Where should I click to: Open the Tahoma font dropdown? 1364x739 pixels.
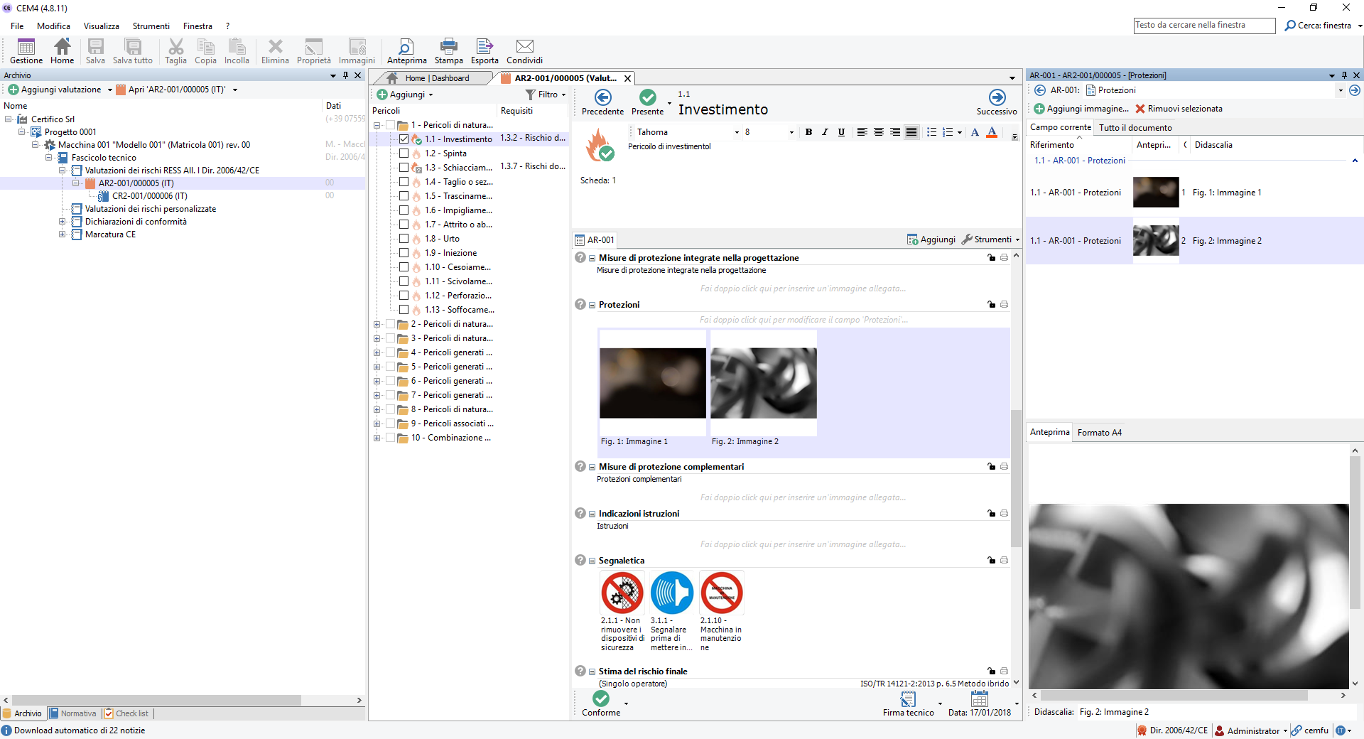coord(737,132)
